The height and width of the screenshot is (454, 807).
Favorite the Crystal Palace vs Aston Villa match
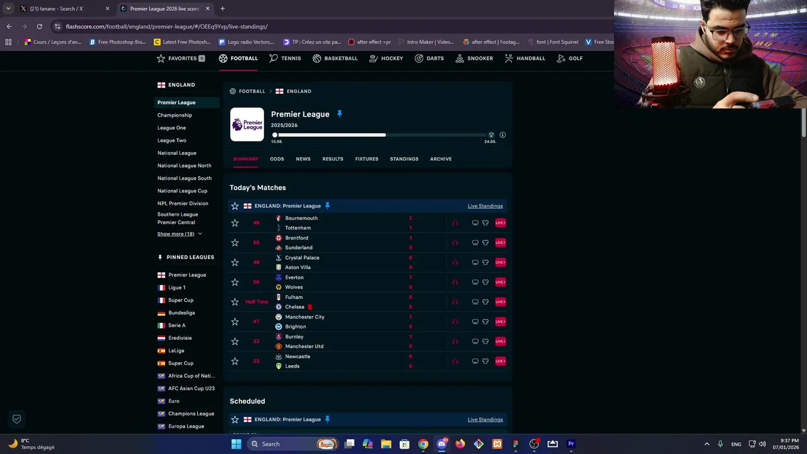point(235,262)
